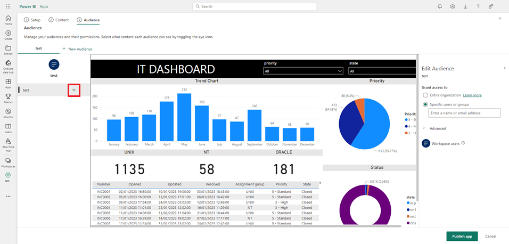Select Specific users or groups option
This screenshot has height=244, width=509.
tap(425, 104)
